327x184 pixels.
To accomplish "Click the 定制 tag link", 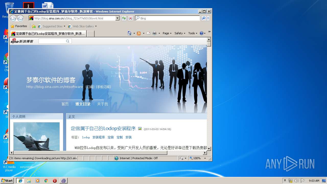I will click(x=120, y=137).
